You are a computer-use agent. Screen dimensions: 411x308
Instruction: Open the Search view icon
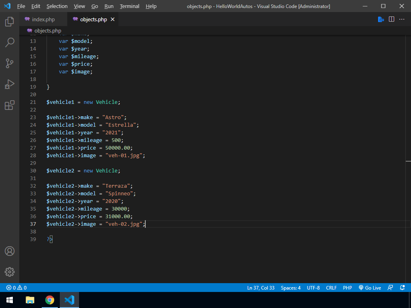tap(10, 42)
